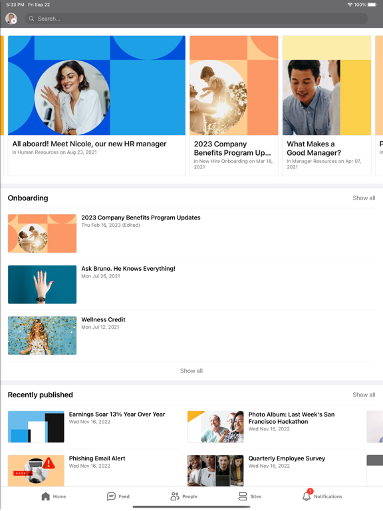Click 'In Human Resources on Aug 23, 2021'
This screenshot has height=511, width=383.
pos(55,152)
